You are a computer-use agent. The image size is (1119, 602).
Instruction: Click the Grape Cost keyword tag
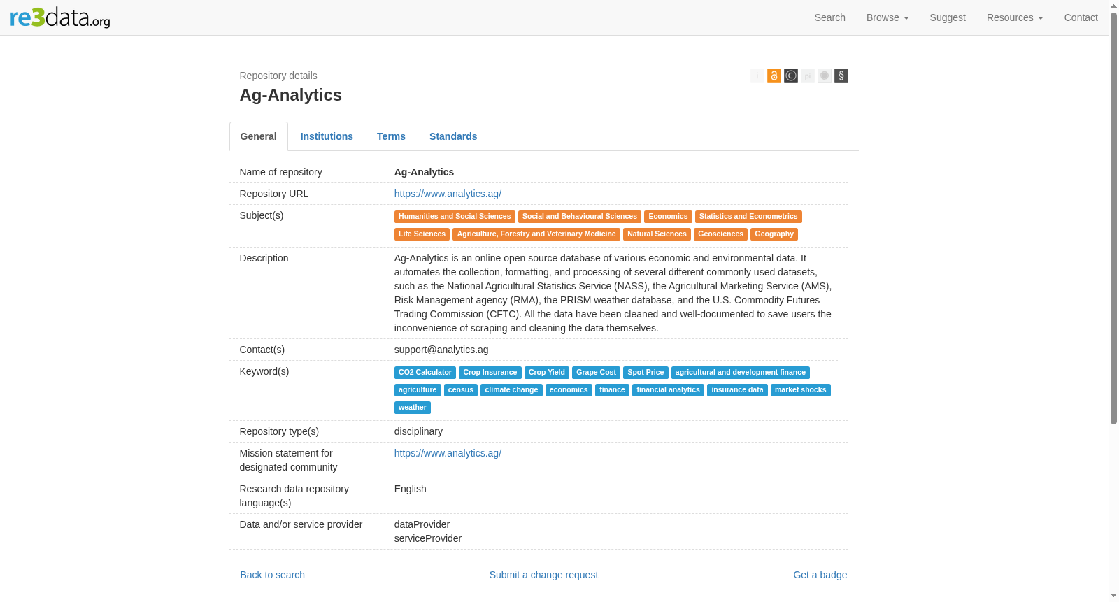click(596, 373)
